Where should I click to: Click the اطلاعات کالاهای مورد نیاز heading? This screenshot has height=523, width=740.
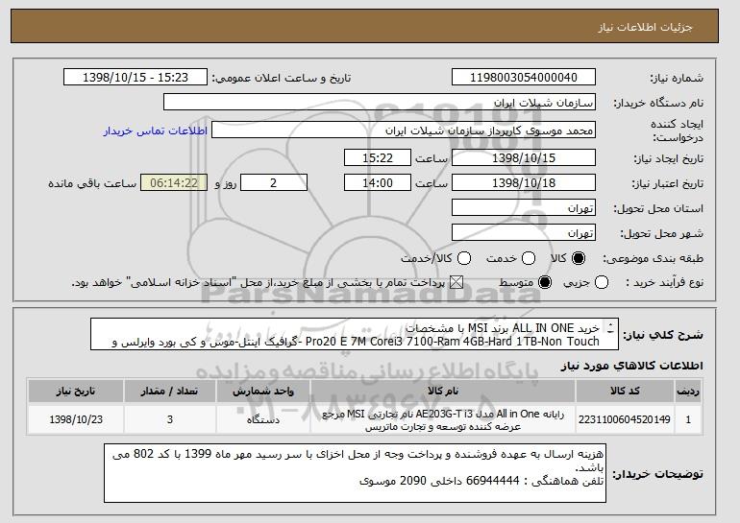pyautogui.click(x=631, y=367)
